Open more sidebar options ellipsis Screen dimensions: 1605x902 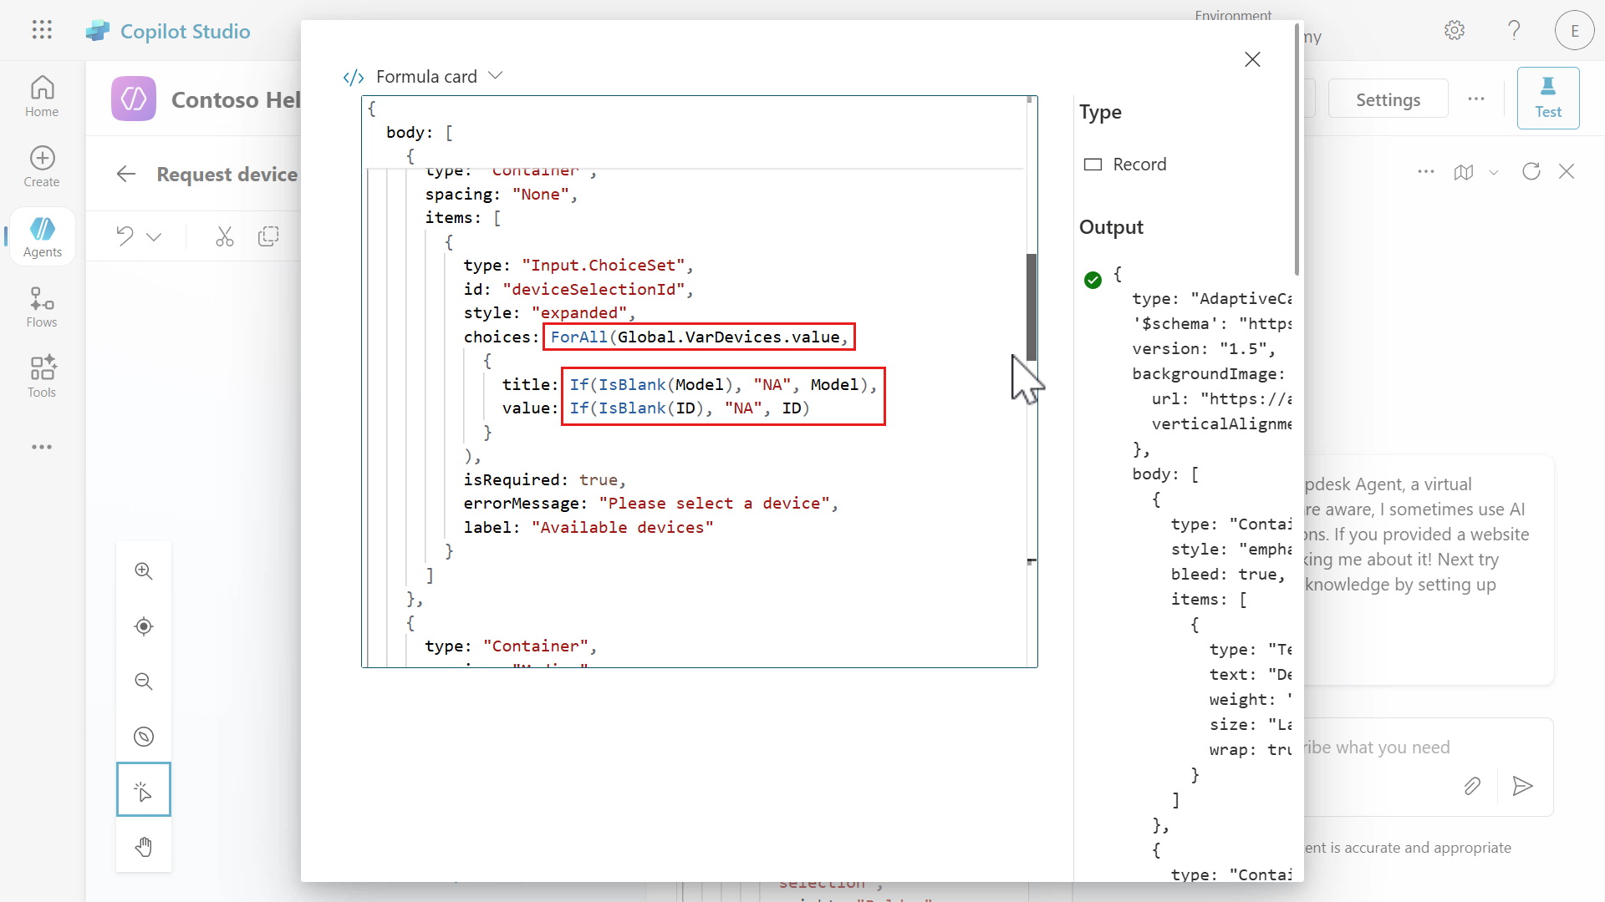42,447
